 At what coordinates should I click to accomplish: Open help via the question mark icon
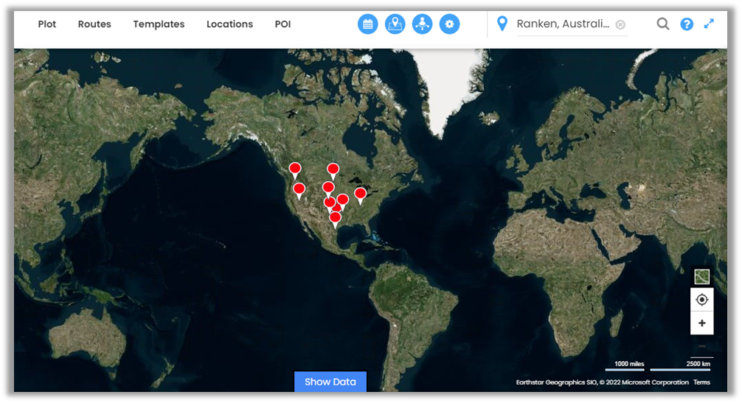coord(687,24)
